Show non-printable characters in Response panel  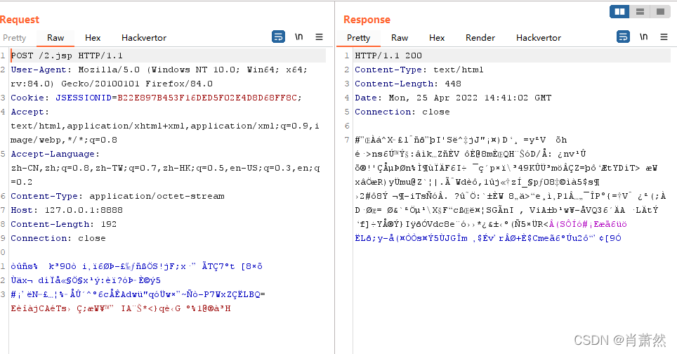(643, 37)
